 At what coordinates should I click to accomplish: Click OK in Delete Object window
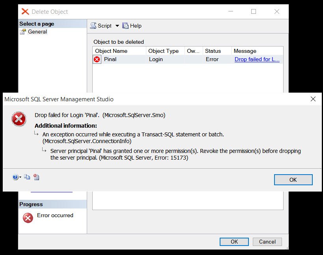[x=234, y=242]
